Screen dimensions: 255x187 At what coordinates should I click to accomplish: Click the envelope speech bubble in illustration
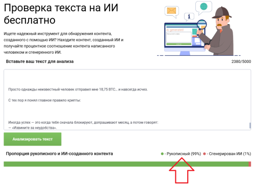click(172, 12)
